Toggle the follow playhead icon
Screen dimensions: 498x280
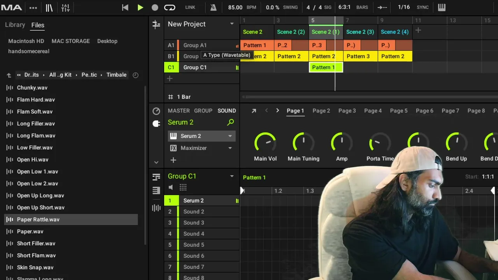click(x=382, y=7)
